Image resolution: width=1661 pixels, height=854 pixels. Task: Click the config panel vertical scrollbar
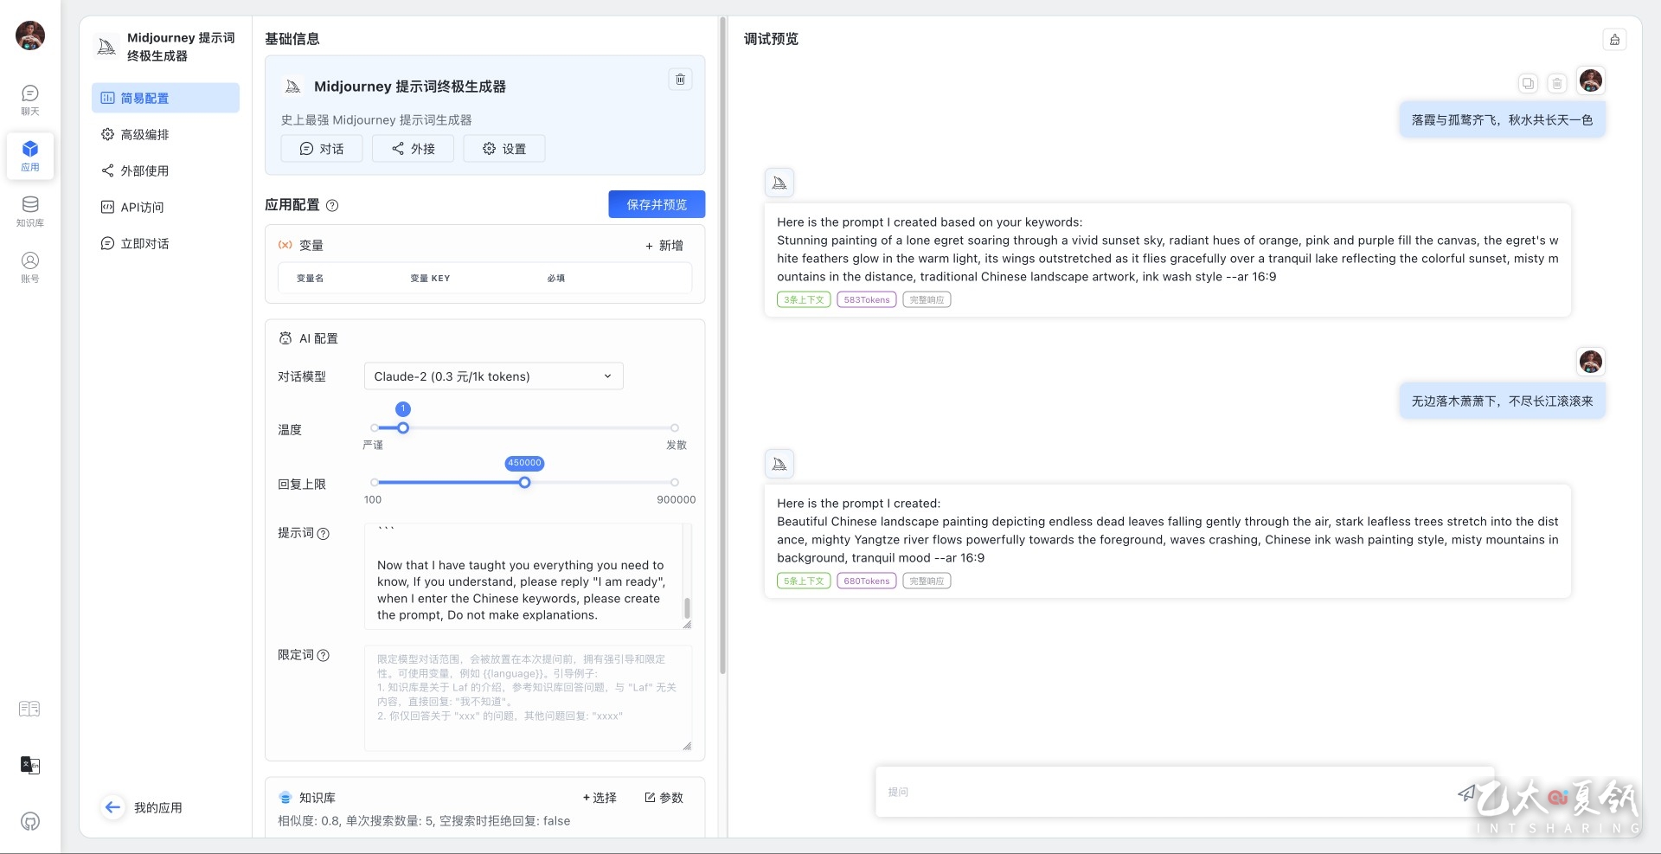pos(722,346)
